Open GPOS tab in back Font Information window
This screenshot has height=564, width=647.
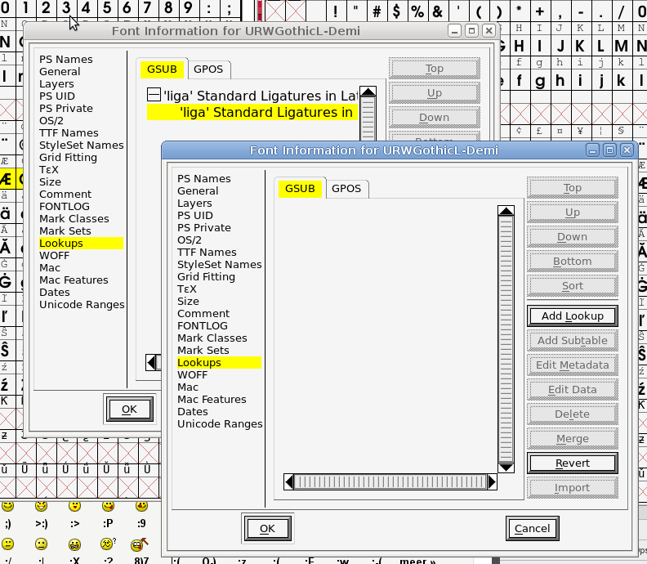[208, 69]
